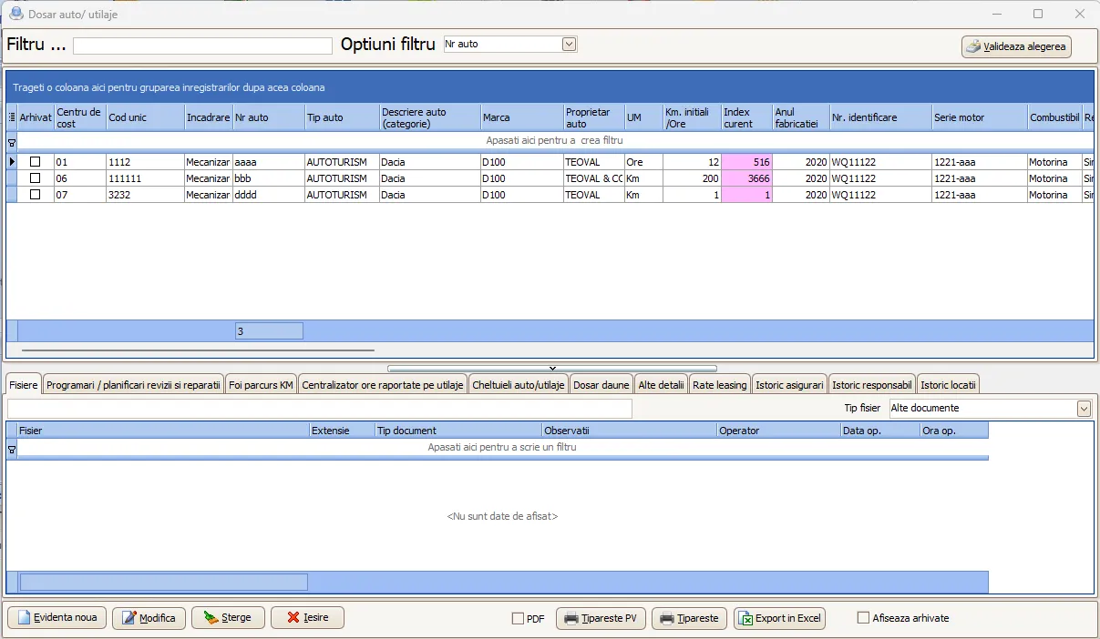Image resolution: width=1100 pixels, height=639 pixels.
Task: Click the Operator column header in Fisiere grid
Action: 778,431
